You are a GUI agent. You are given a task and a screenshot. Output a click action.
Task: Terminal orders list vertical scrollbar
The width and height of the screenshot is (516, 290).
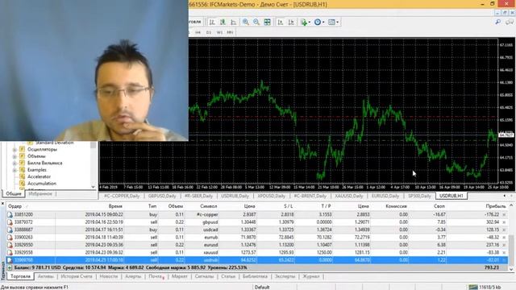click(x=511, y=237)
